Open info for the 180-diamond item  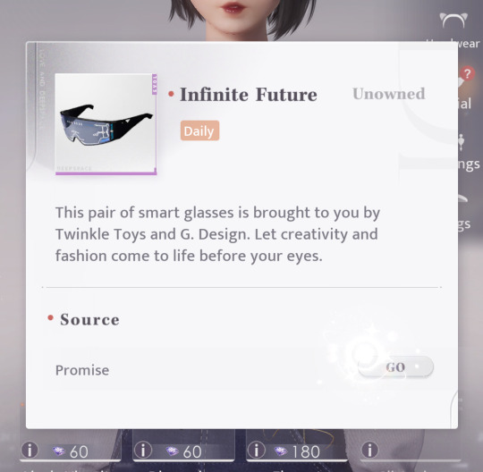pos(257,450)
